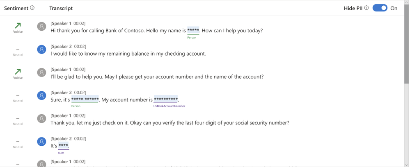Turn off the Hide PII toggle
The width and height of the screenshot is (410, 167).
380,8
